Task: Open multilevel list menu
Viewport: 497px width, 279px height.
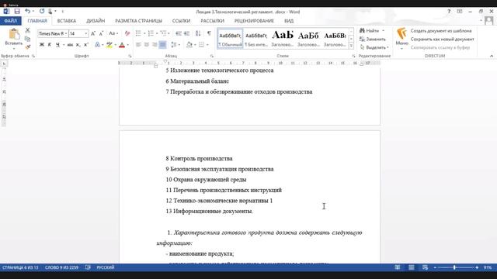Action: 164,33
